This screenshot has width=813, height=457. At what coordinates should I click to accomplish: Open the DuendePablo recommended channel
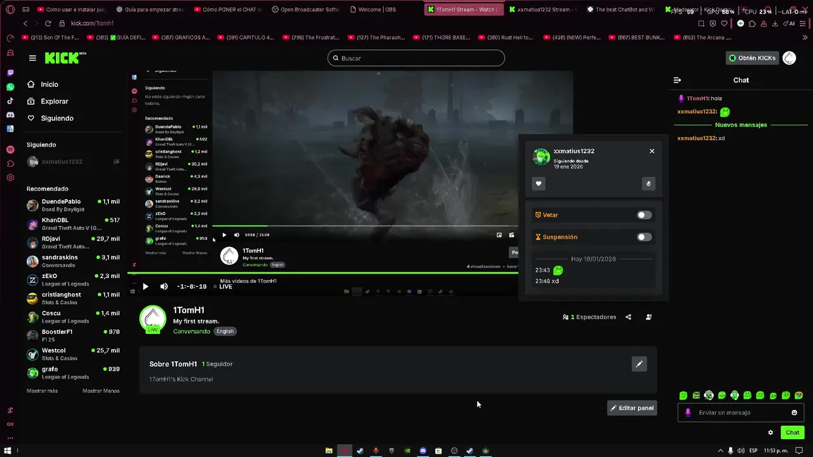[x=73, y=205]
